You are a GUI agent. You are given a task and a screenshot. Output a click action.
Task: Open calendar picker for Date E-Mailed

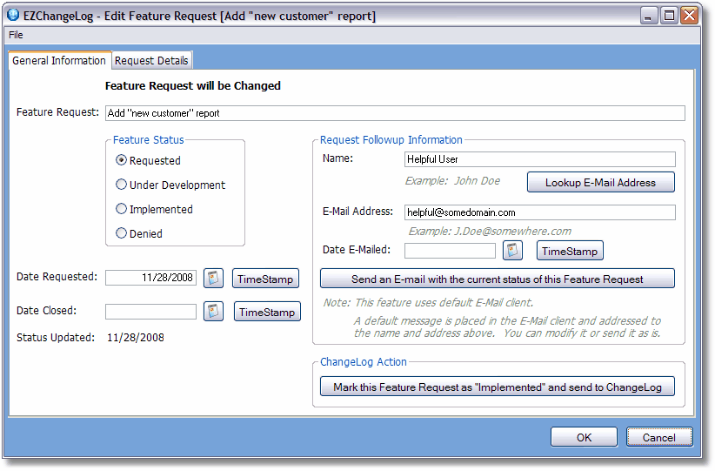click(512, 251)
